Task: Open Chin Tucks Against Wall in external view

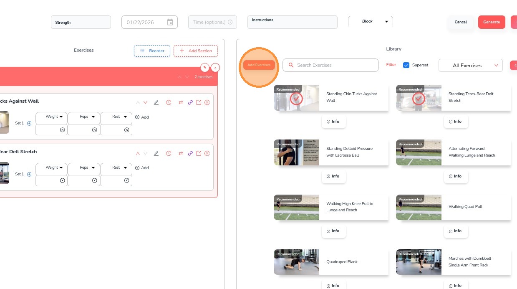Action: [x=199, y=102]
